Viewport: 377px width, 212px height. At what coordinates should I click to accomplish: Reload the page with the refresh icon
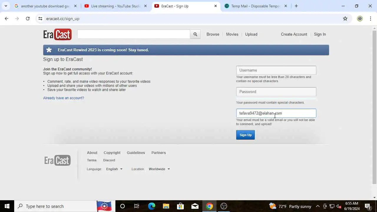click(28, 19)
